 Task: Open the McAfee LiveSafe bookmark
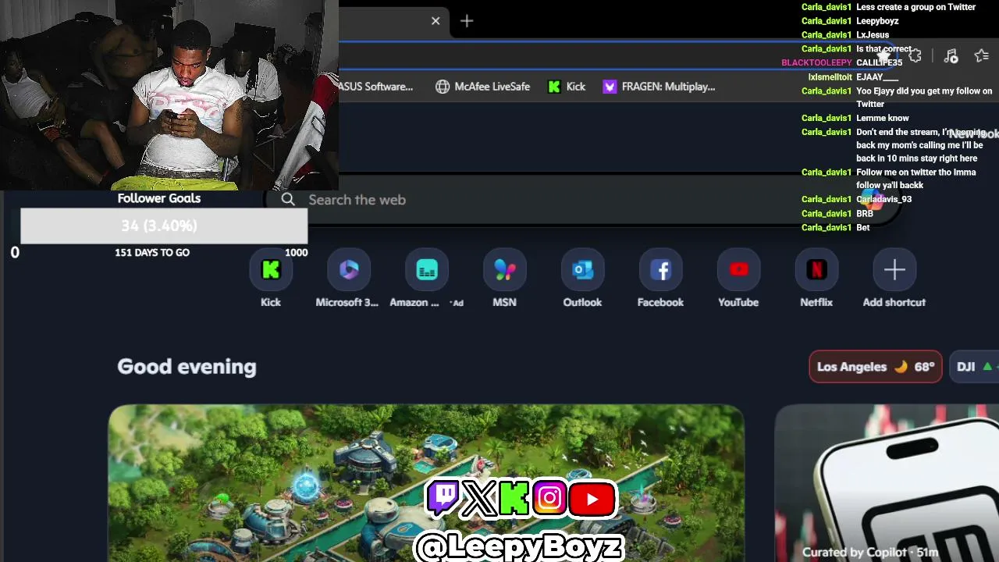pyautogui.click(x=482, y=87)
